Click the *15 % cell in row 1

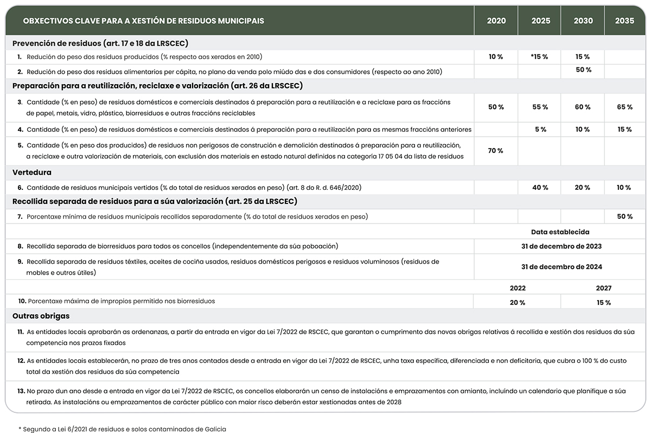coord(539,56)
